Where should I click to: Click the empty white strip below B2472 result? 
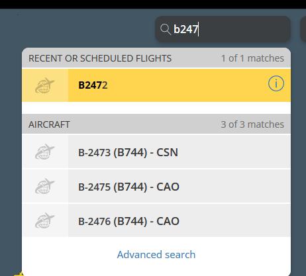click(x=156, y=108)
